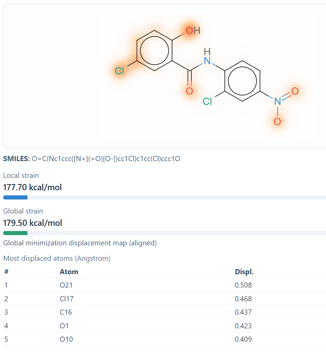Click the OH hydroxyl group in molecule
Screen dimensions: 326x352
(193, 31)
